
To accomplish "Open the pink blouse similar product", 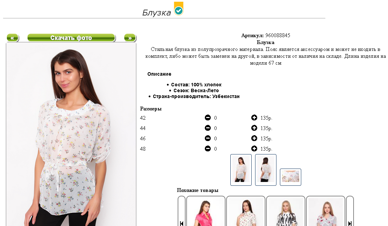I will 206,212.
